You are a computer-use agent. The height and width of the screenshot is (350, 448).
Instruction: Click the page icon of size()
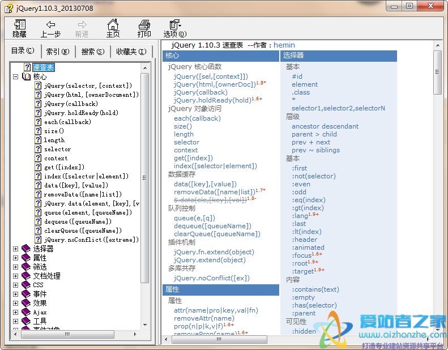[38, 131]
